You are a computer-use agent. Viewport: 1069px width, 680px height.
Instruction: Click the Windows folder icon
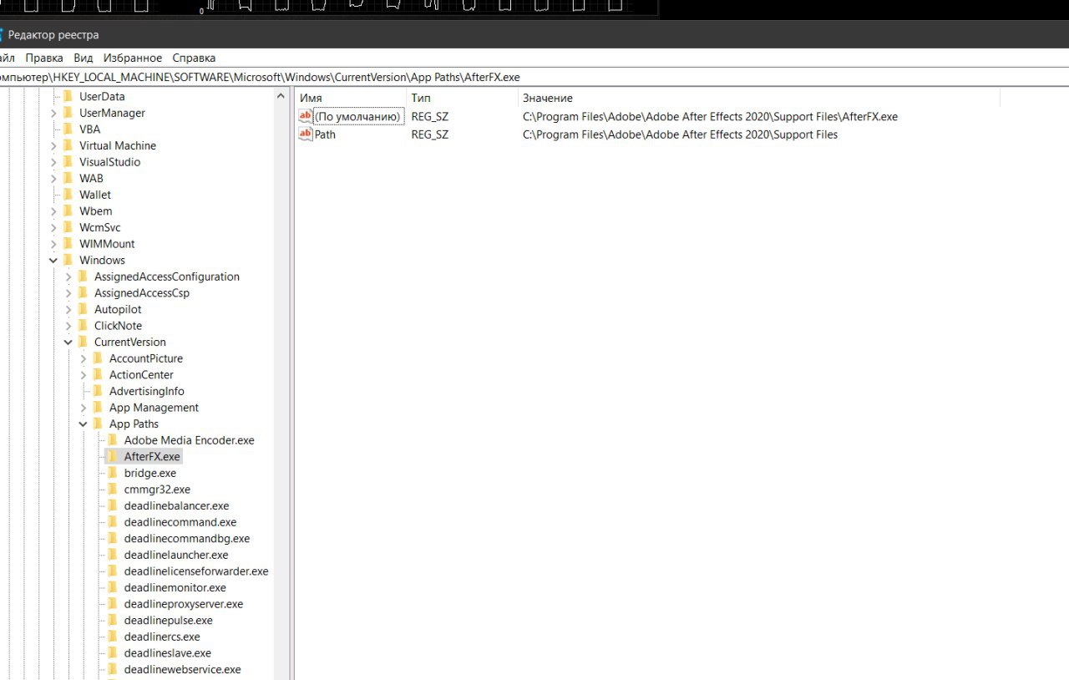pyautogui.click(x=68, y=260)
